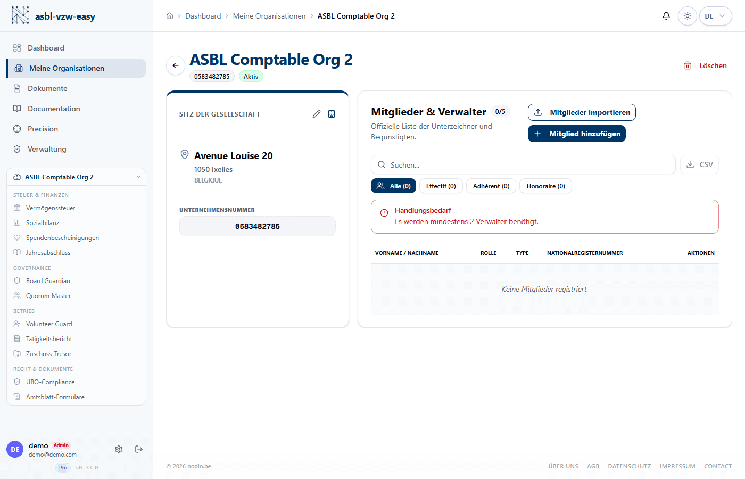Open Meine Organisationen in sidebar
The image size is (745, 479).
click(76, 68)
